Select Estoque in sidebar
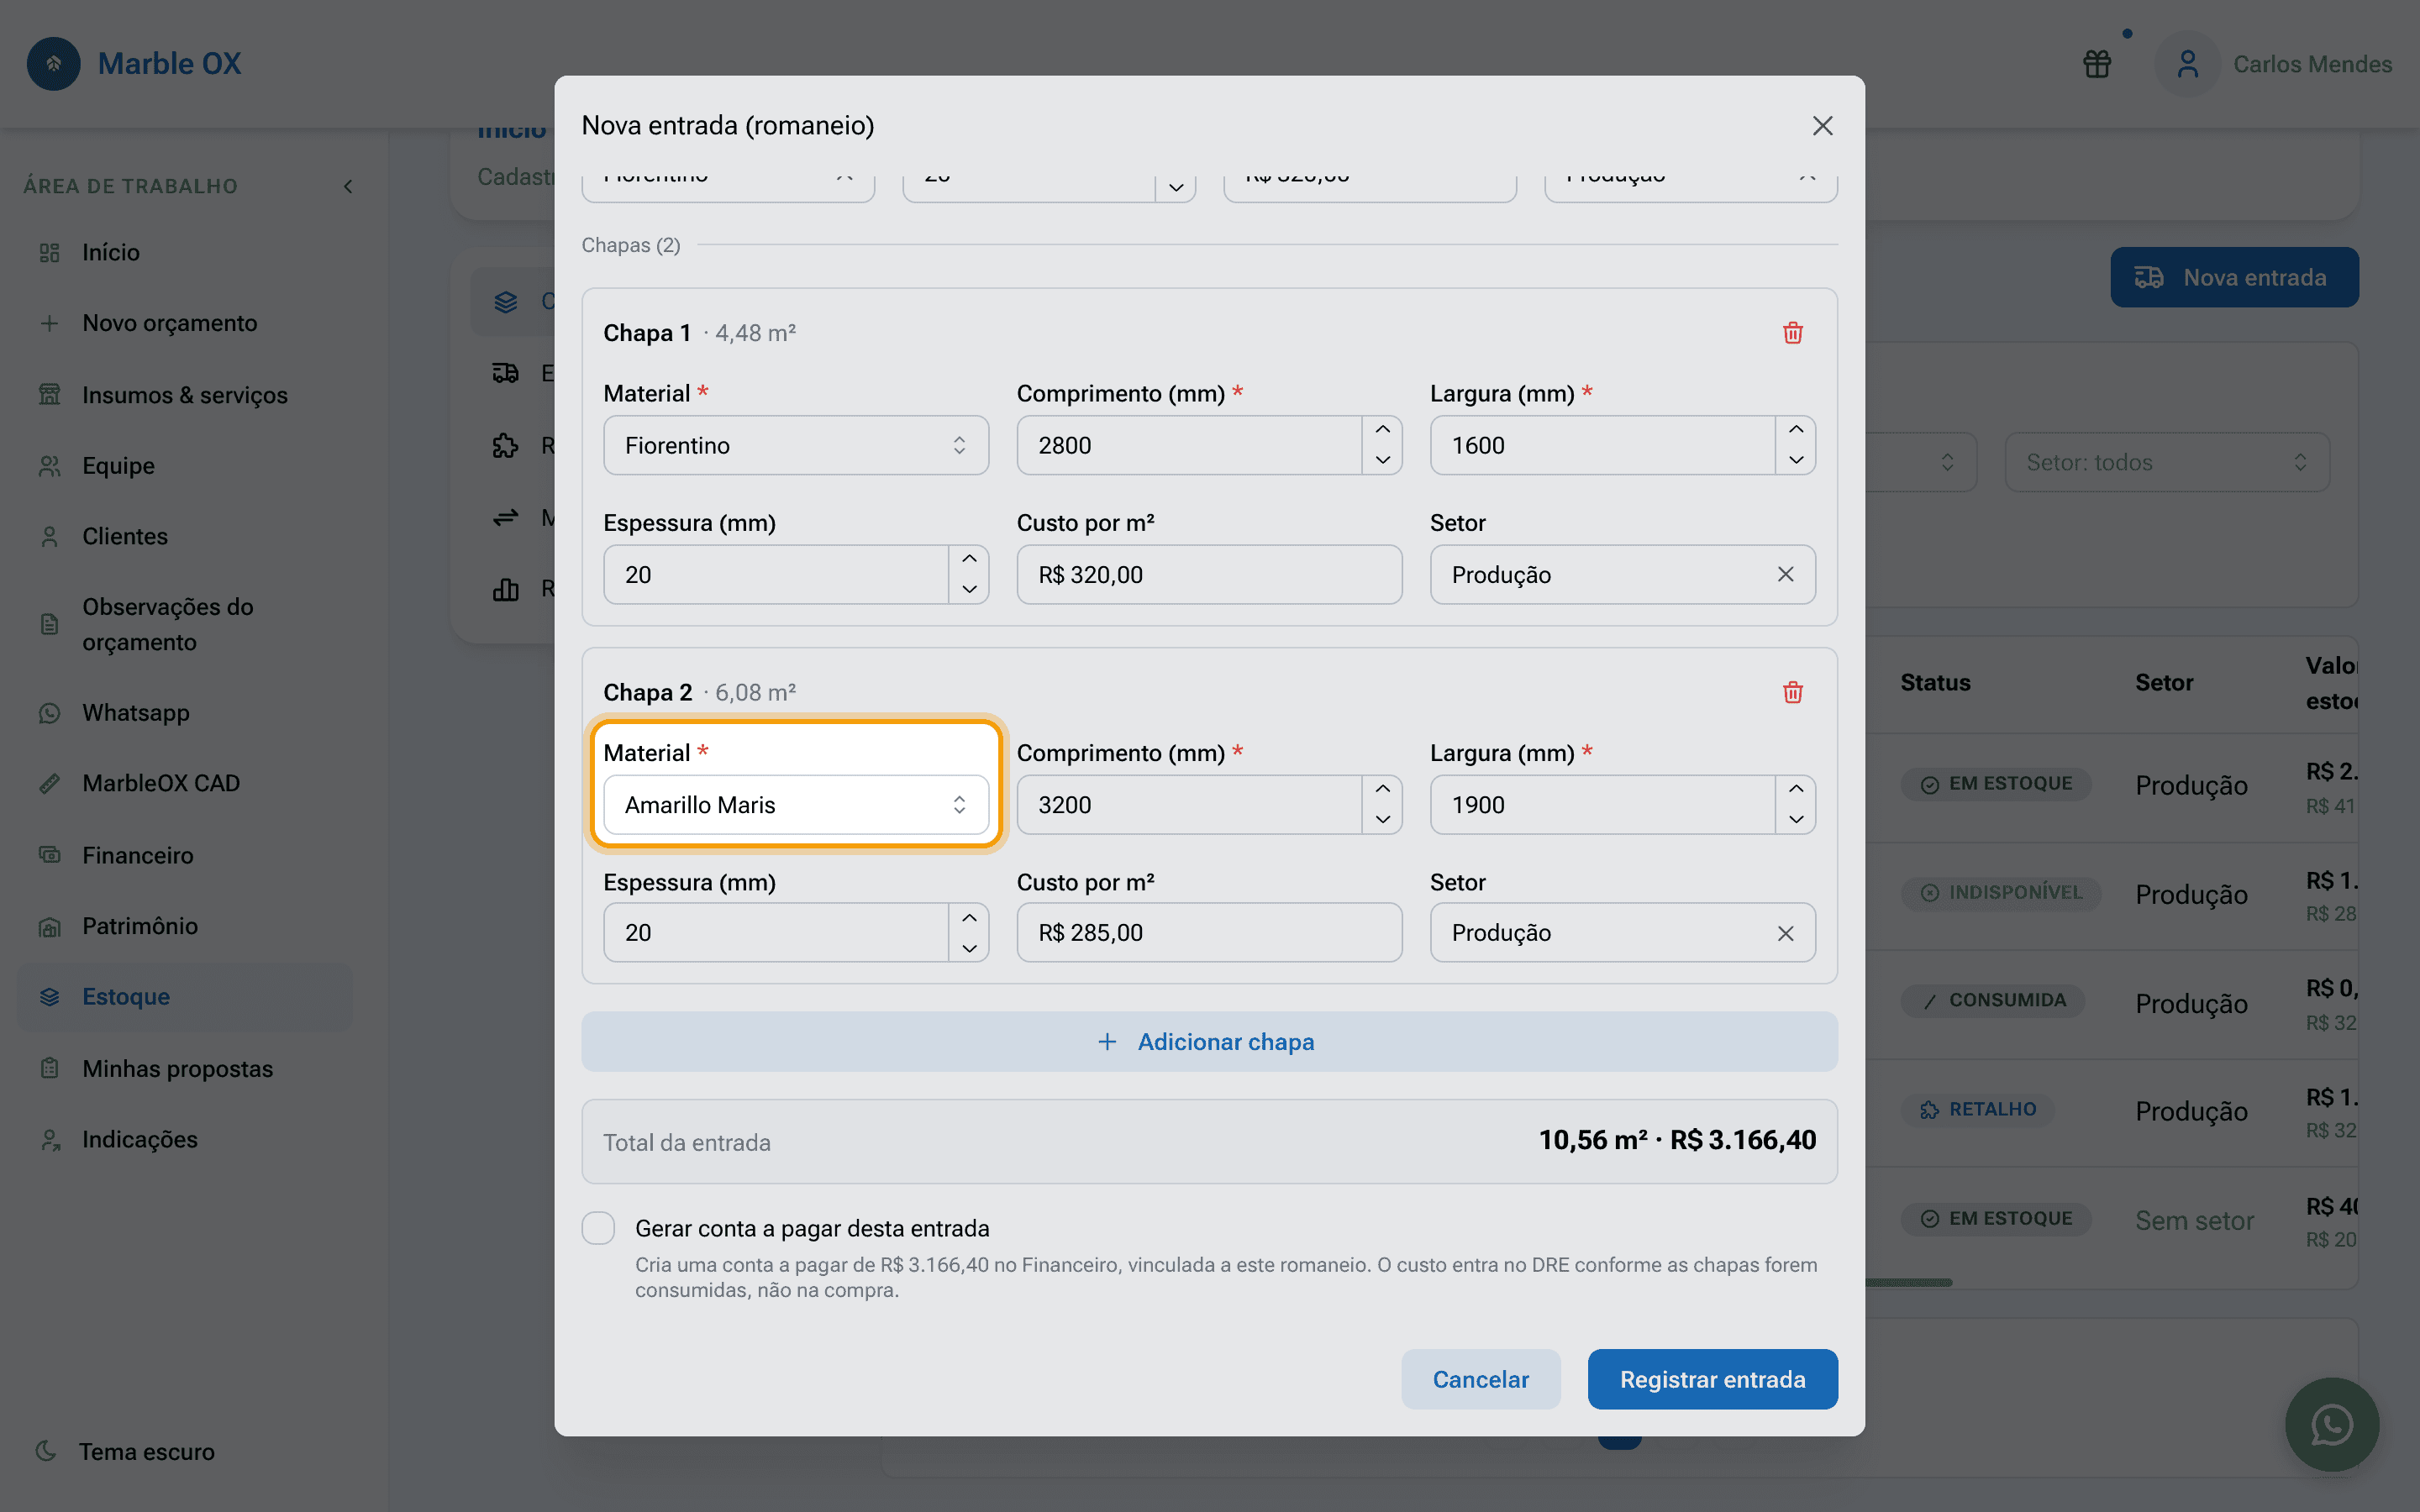This screenshot has width=2420, height=1512. (185, 997)
